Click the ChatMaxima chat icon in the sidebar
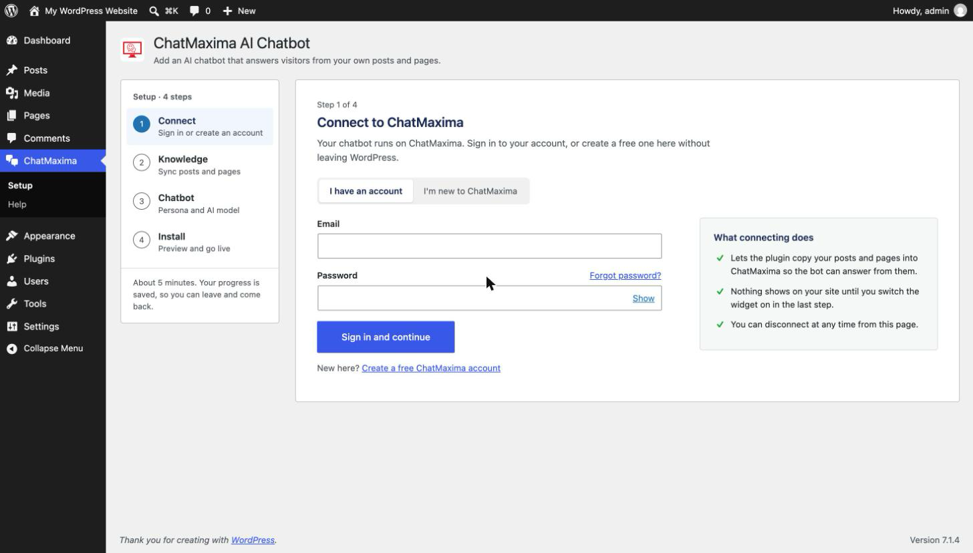Image resolution: width=973 pixels, height=553 pixels. point(11,161)
